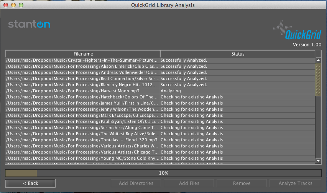The width and height of the screenshot is (327, 193).
Task: Click the Remove button
Action: coord(242,183)
